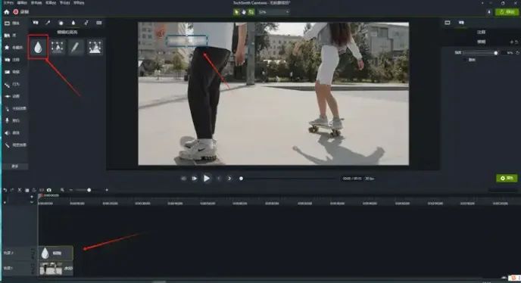
Task: Toggle the checkbox below intensity slider
Action: [465, 60]
